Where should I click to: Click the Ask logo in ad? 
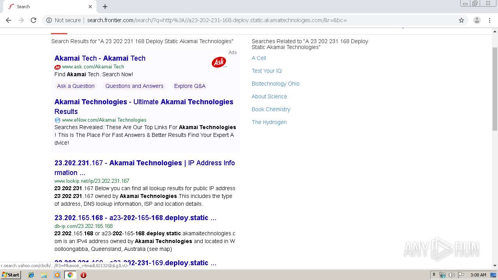(219, 62)
